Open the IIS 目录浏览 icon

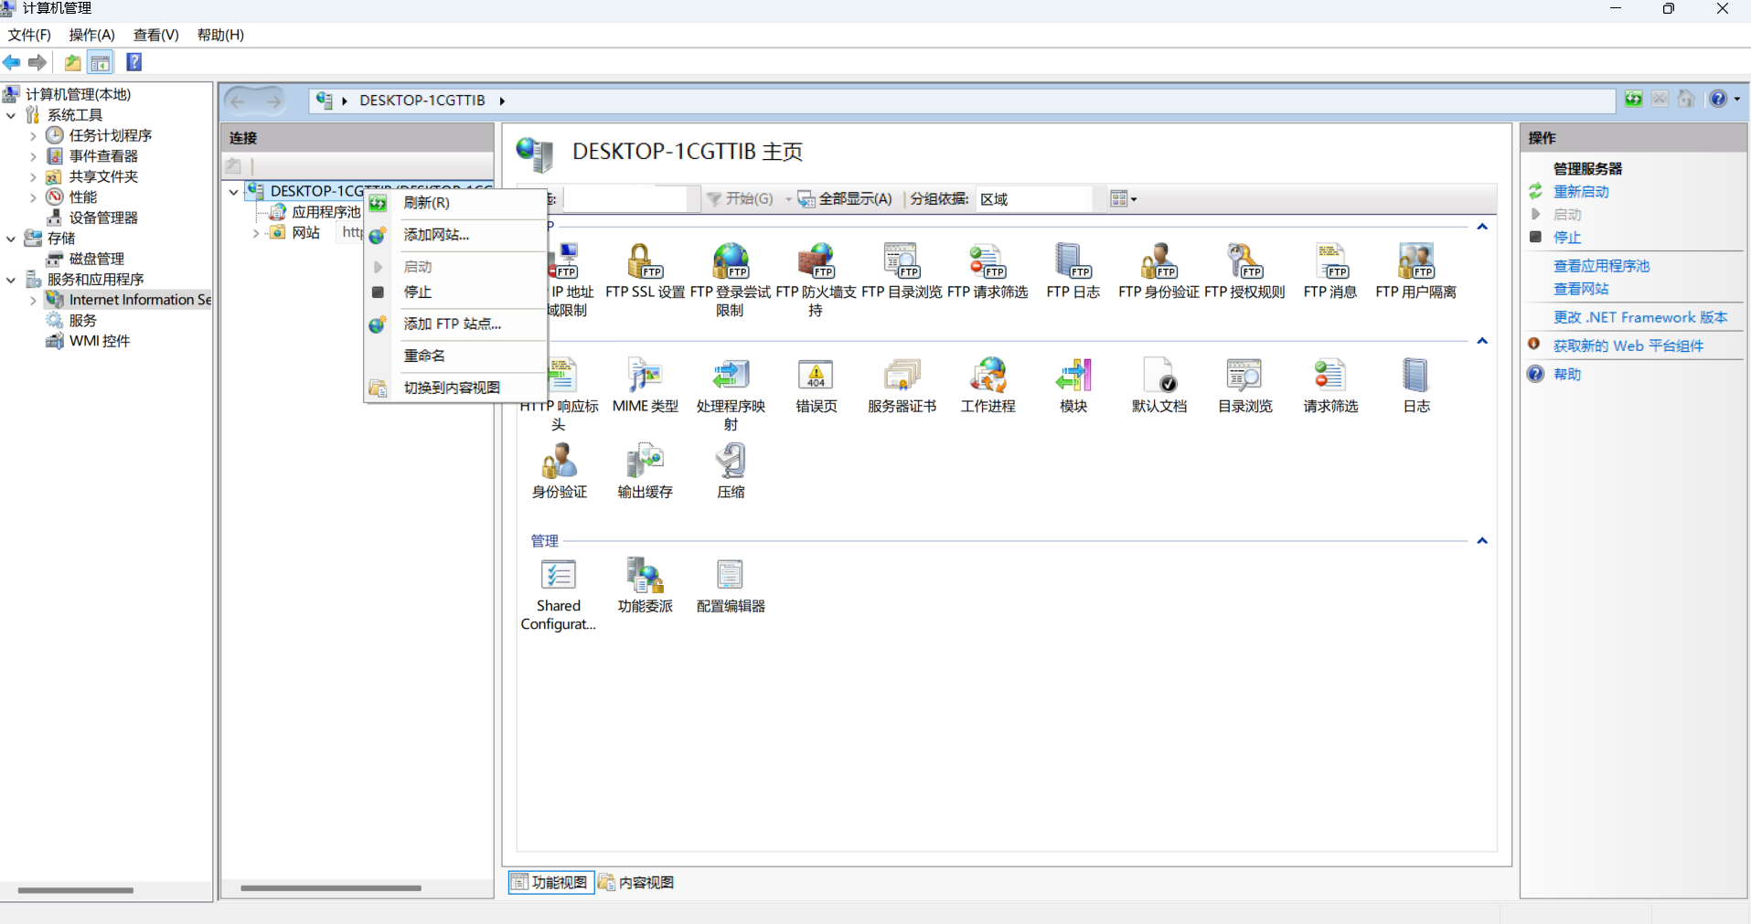[x=1244, y=386]
